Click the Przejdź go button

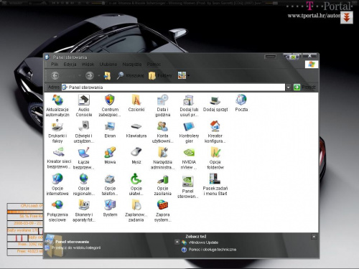(x=304, y=88)
